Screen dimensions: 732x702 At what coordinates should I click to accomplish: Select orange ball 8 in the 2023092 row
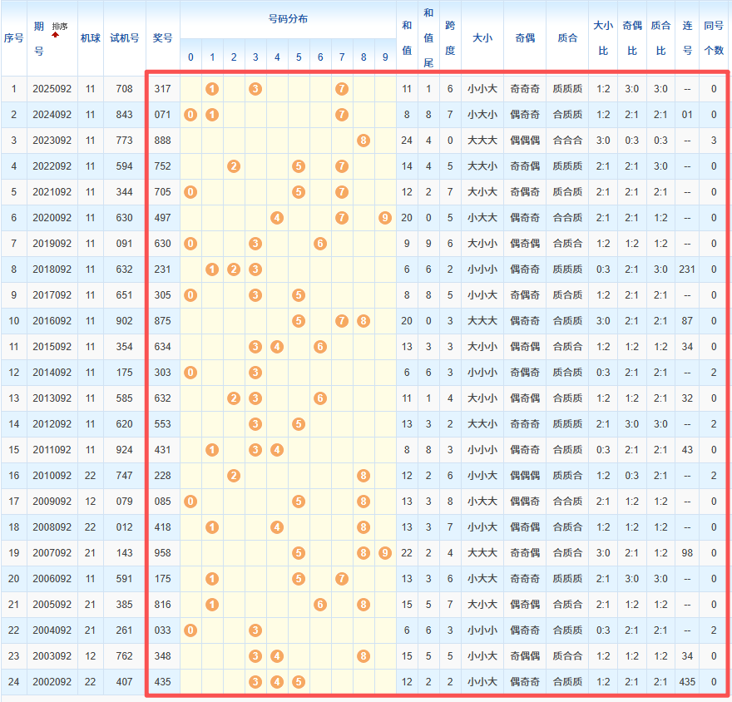(364, 141)
